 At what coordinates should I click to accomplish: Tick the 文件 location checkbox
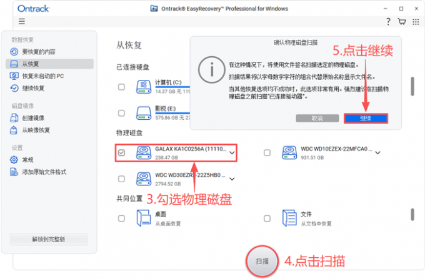(x=267, y=218)
